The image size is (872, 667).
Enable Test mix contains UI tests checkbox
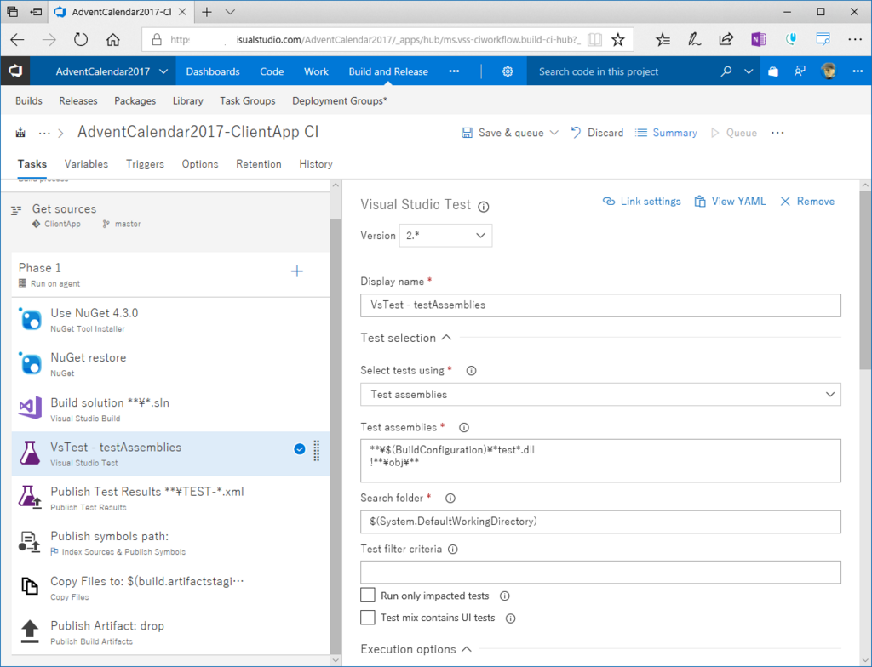point(368,618)
